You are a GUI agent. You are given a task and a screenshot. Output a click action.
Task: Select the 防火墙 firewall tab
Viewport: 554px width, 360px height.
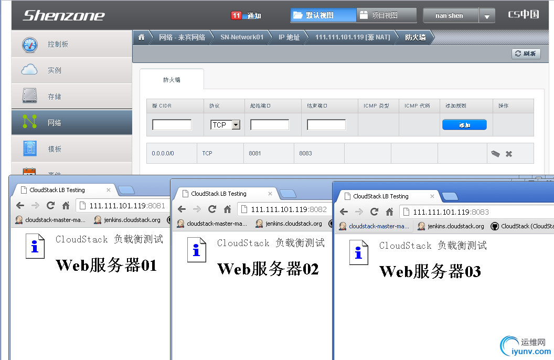(172, 80)
